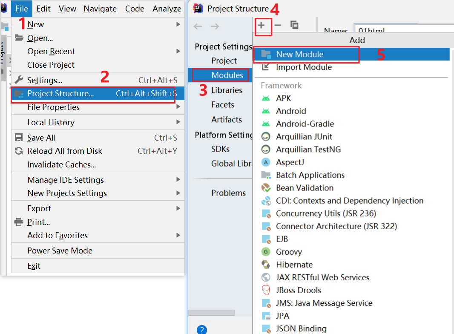Click the Print printer icon
Screen dimensions: 454x334
(19, 222)
